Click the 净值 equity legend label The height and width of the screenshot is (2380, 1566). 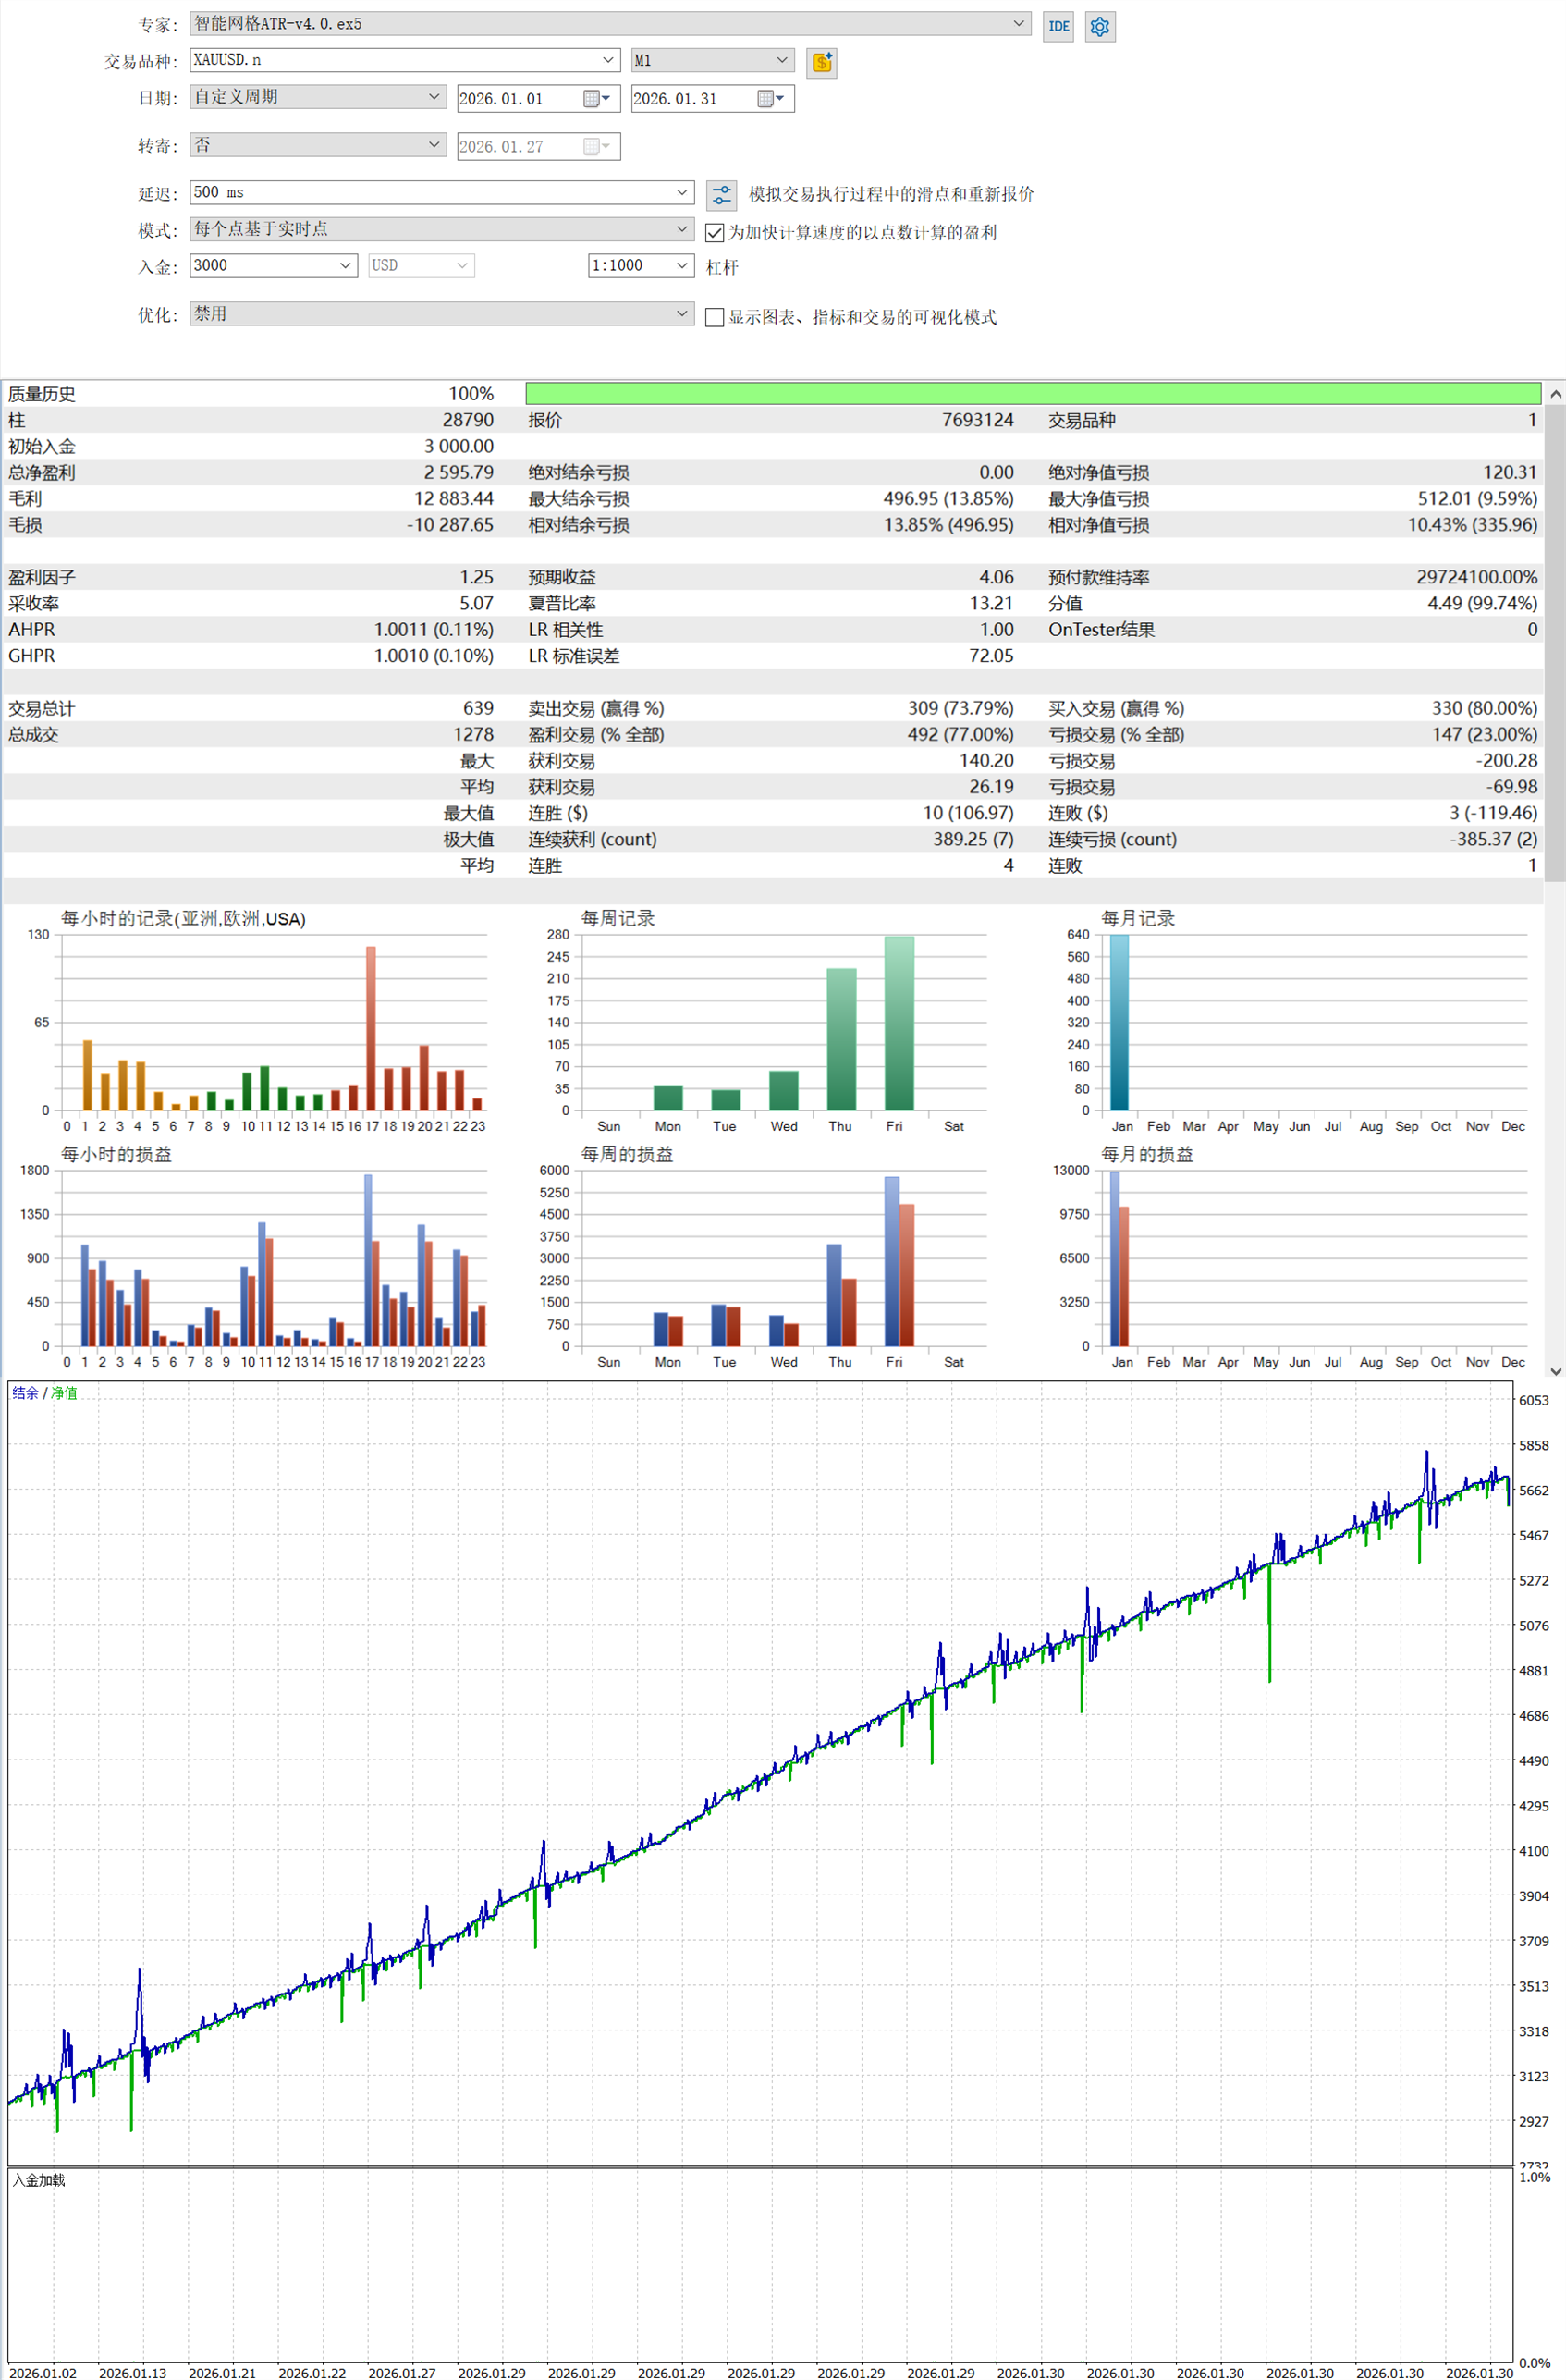point(64,1393)
